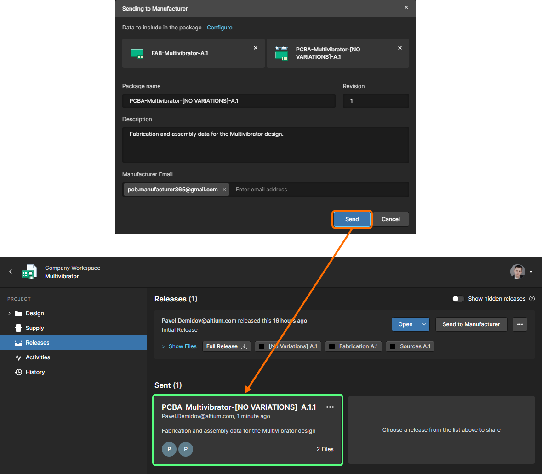Click the Send button in dialog

point(352,219)
